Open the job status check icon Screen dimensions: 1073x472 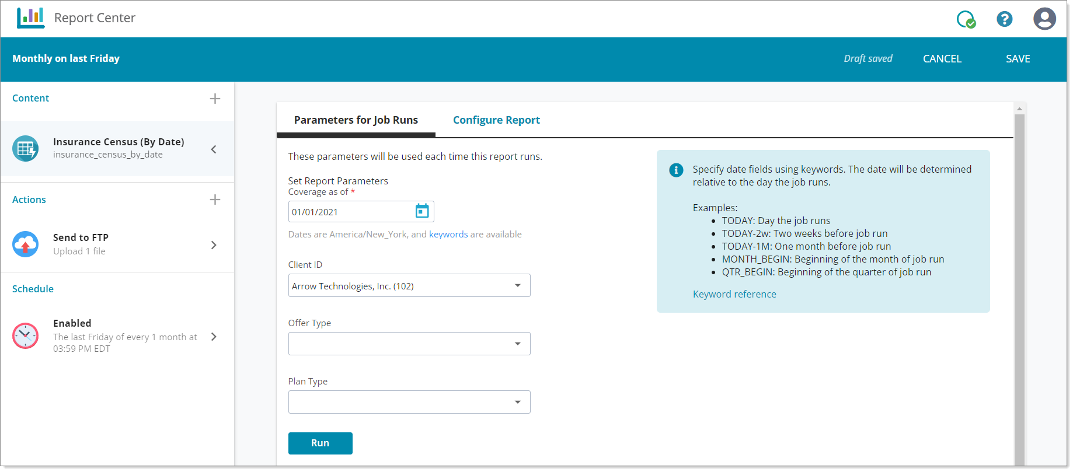click(966, 19)
